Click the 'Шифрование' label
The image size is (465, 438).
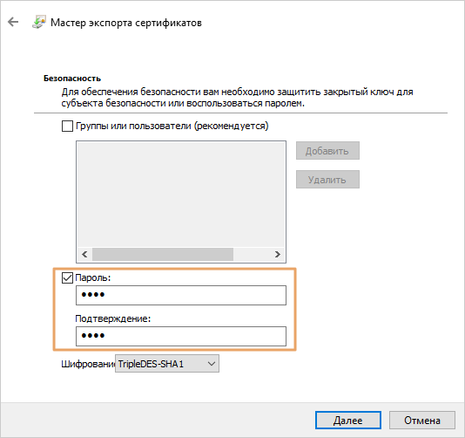(x=88, y=364)
